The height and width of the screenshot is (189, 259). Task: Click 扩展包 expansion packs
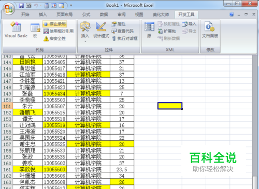(167, 31)
